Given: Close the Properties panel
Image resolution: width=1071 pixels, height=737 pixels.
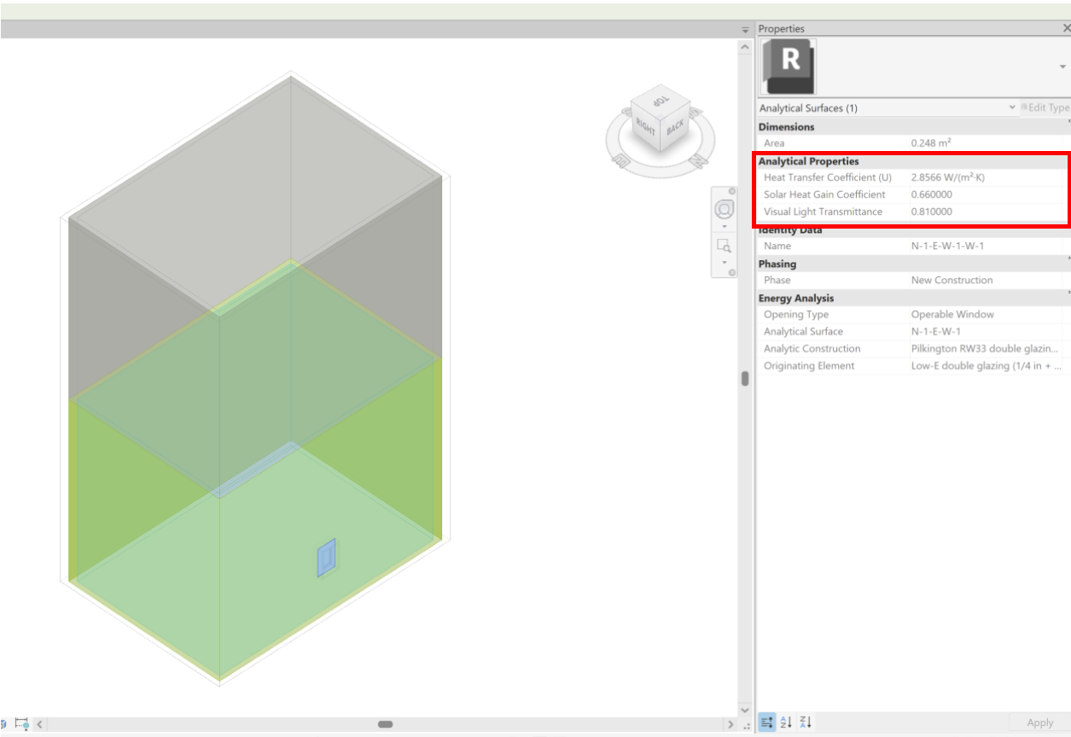Looking at the screenshot, I should (1066, 29).
